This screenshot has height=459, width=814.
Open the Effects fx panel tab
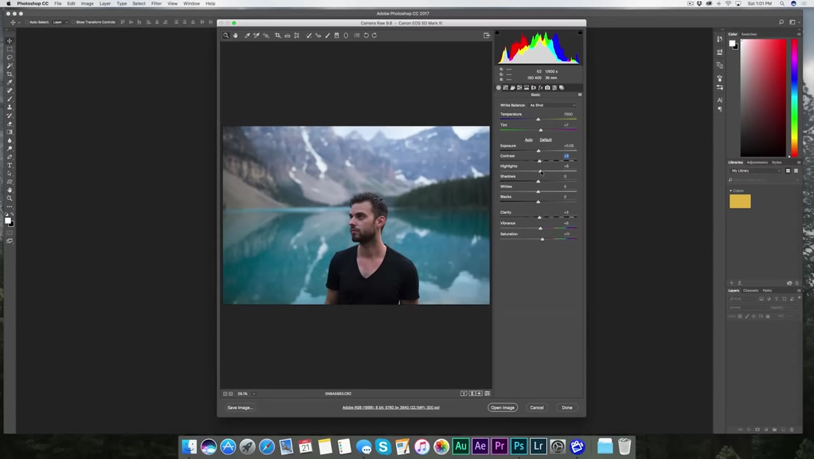tap(541, 88)
